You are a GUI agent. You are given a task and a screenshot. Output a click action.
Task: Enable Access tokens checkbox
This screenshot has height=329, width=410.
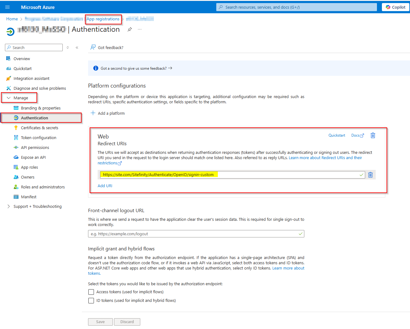pyautogui.click(x=91, y=292)
